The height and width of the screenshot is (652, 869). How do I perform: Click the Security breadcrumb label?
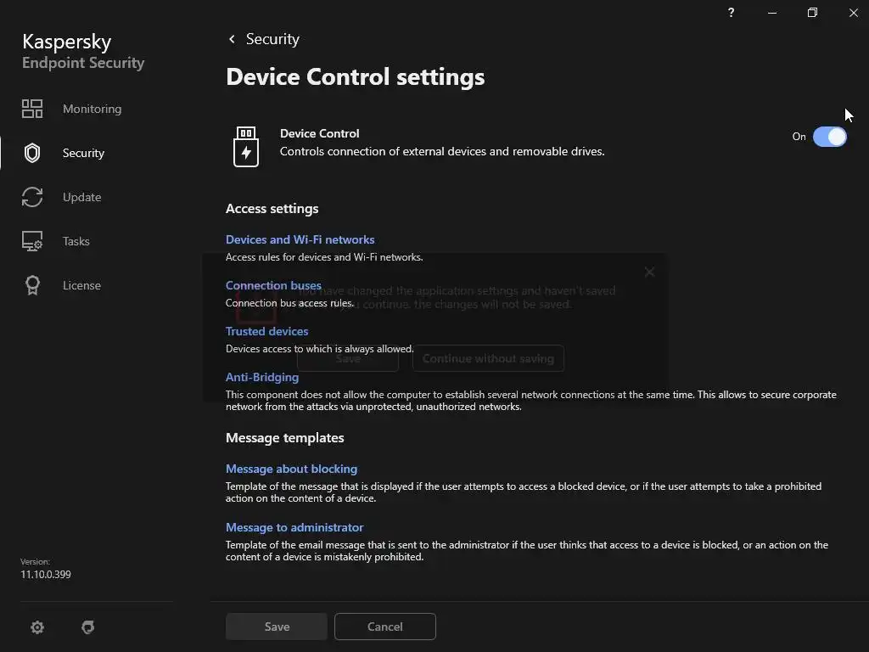pyautogui.click(x=272, y=39)
